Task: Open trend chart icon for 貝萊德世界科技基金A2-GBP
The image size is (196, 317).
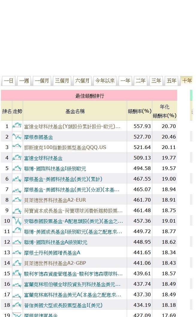Action: click(x=17, y=263)
